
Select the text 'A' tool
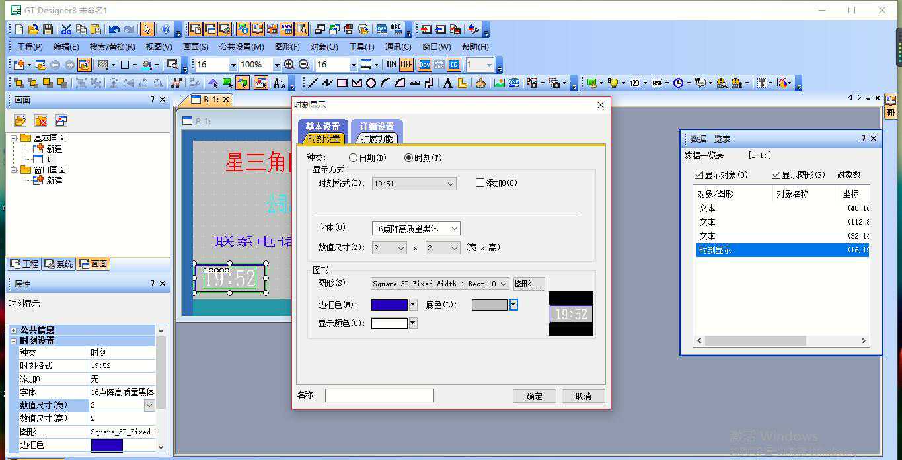point(447,83)
